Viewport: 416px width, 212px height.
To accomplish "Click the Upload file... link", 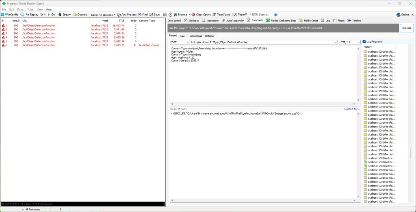I will point(352,109).
